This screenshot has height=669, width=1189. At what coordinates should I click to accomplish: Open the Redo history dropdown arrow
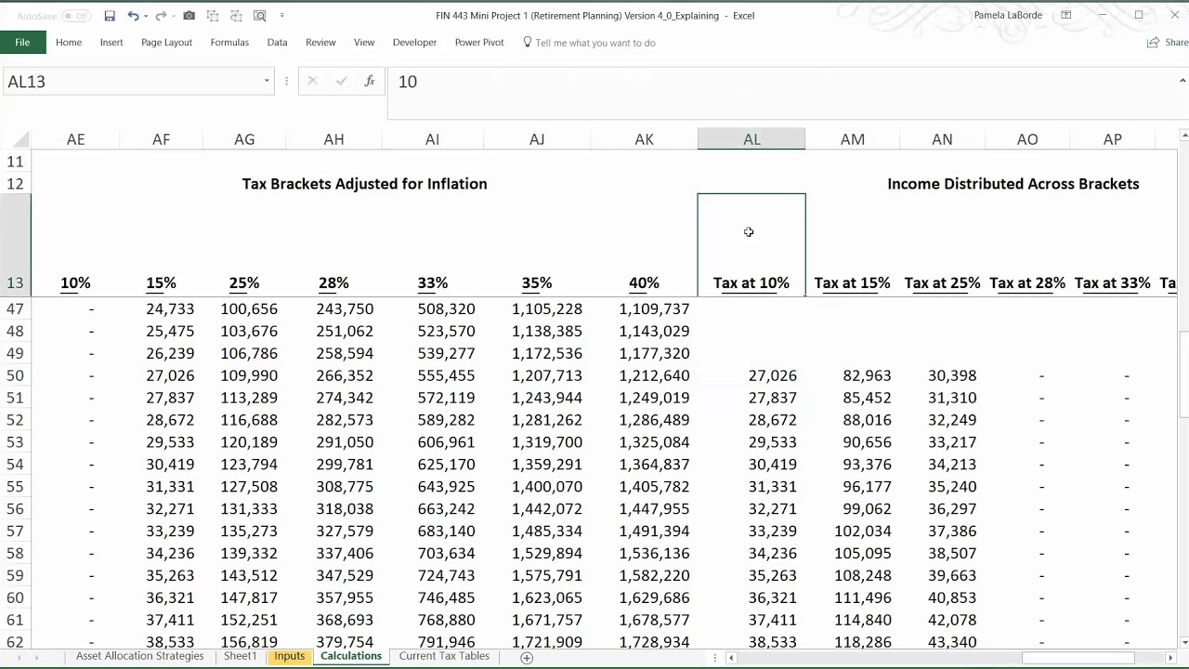tap(174, 16)
